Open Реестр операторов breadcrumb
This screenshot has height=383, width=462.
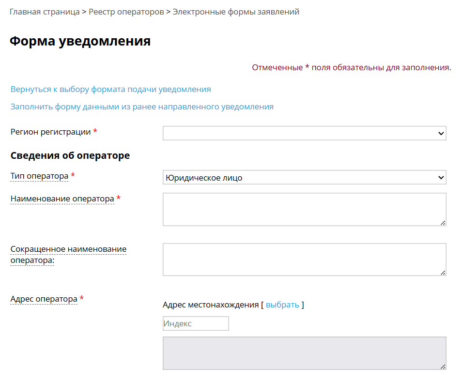tap(126, 12)
